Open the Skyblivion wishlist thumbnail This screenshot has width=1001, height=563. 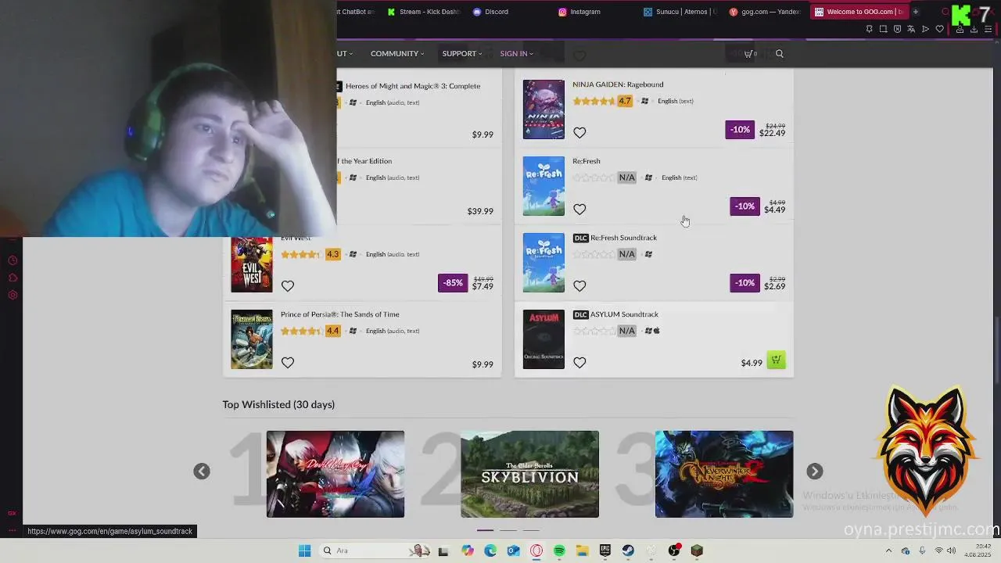click(529, 474)
